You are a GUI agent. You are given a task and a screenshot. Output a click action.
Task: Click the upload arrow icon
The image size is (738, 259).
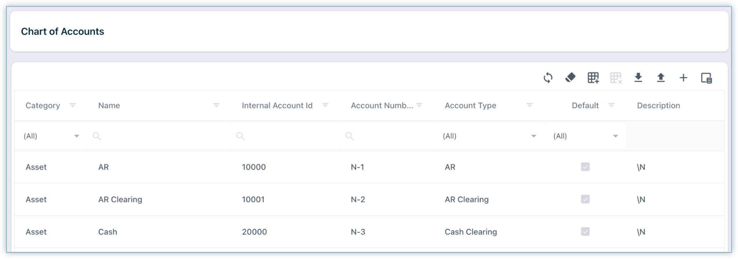(x=661, y=78)
